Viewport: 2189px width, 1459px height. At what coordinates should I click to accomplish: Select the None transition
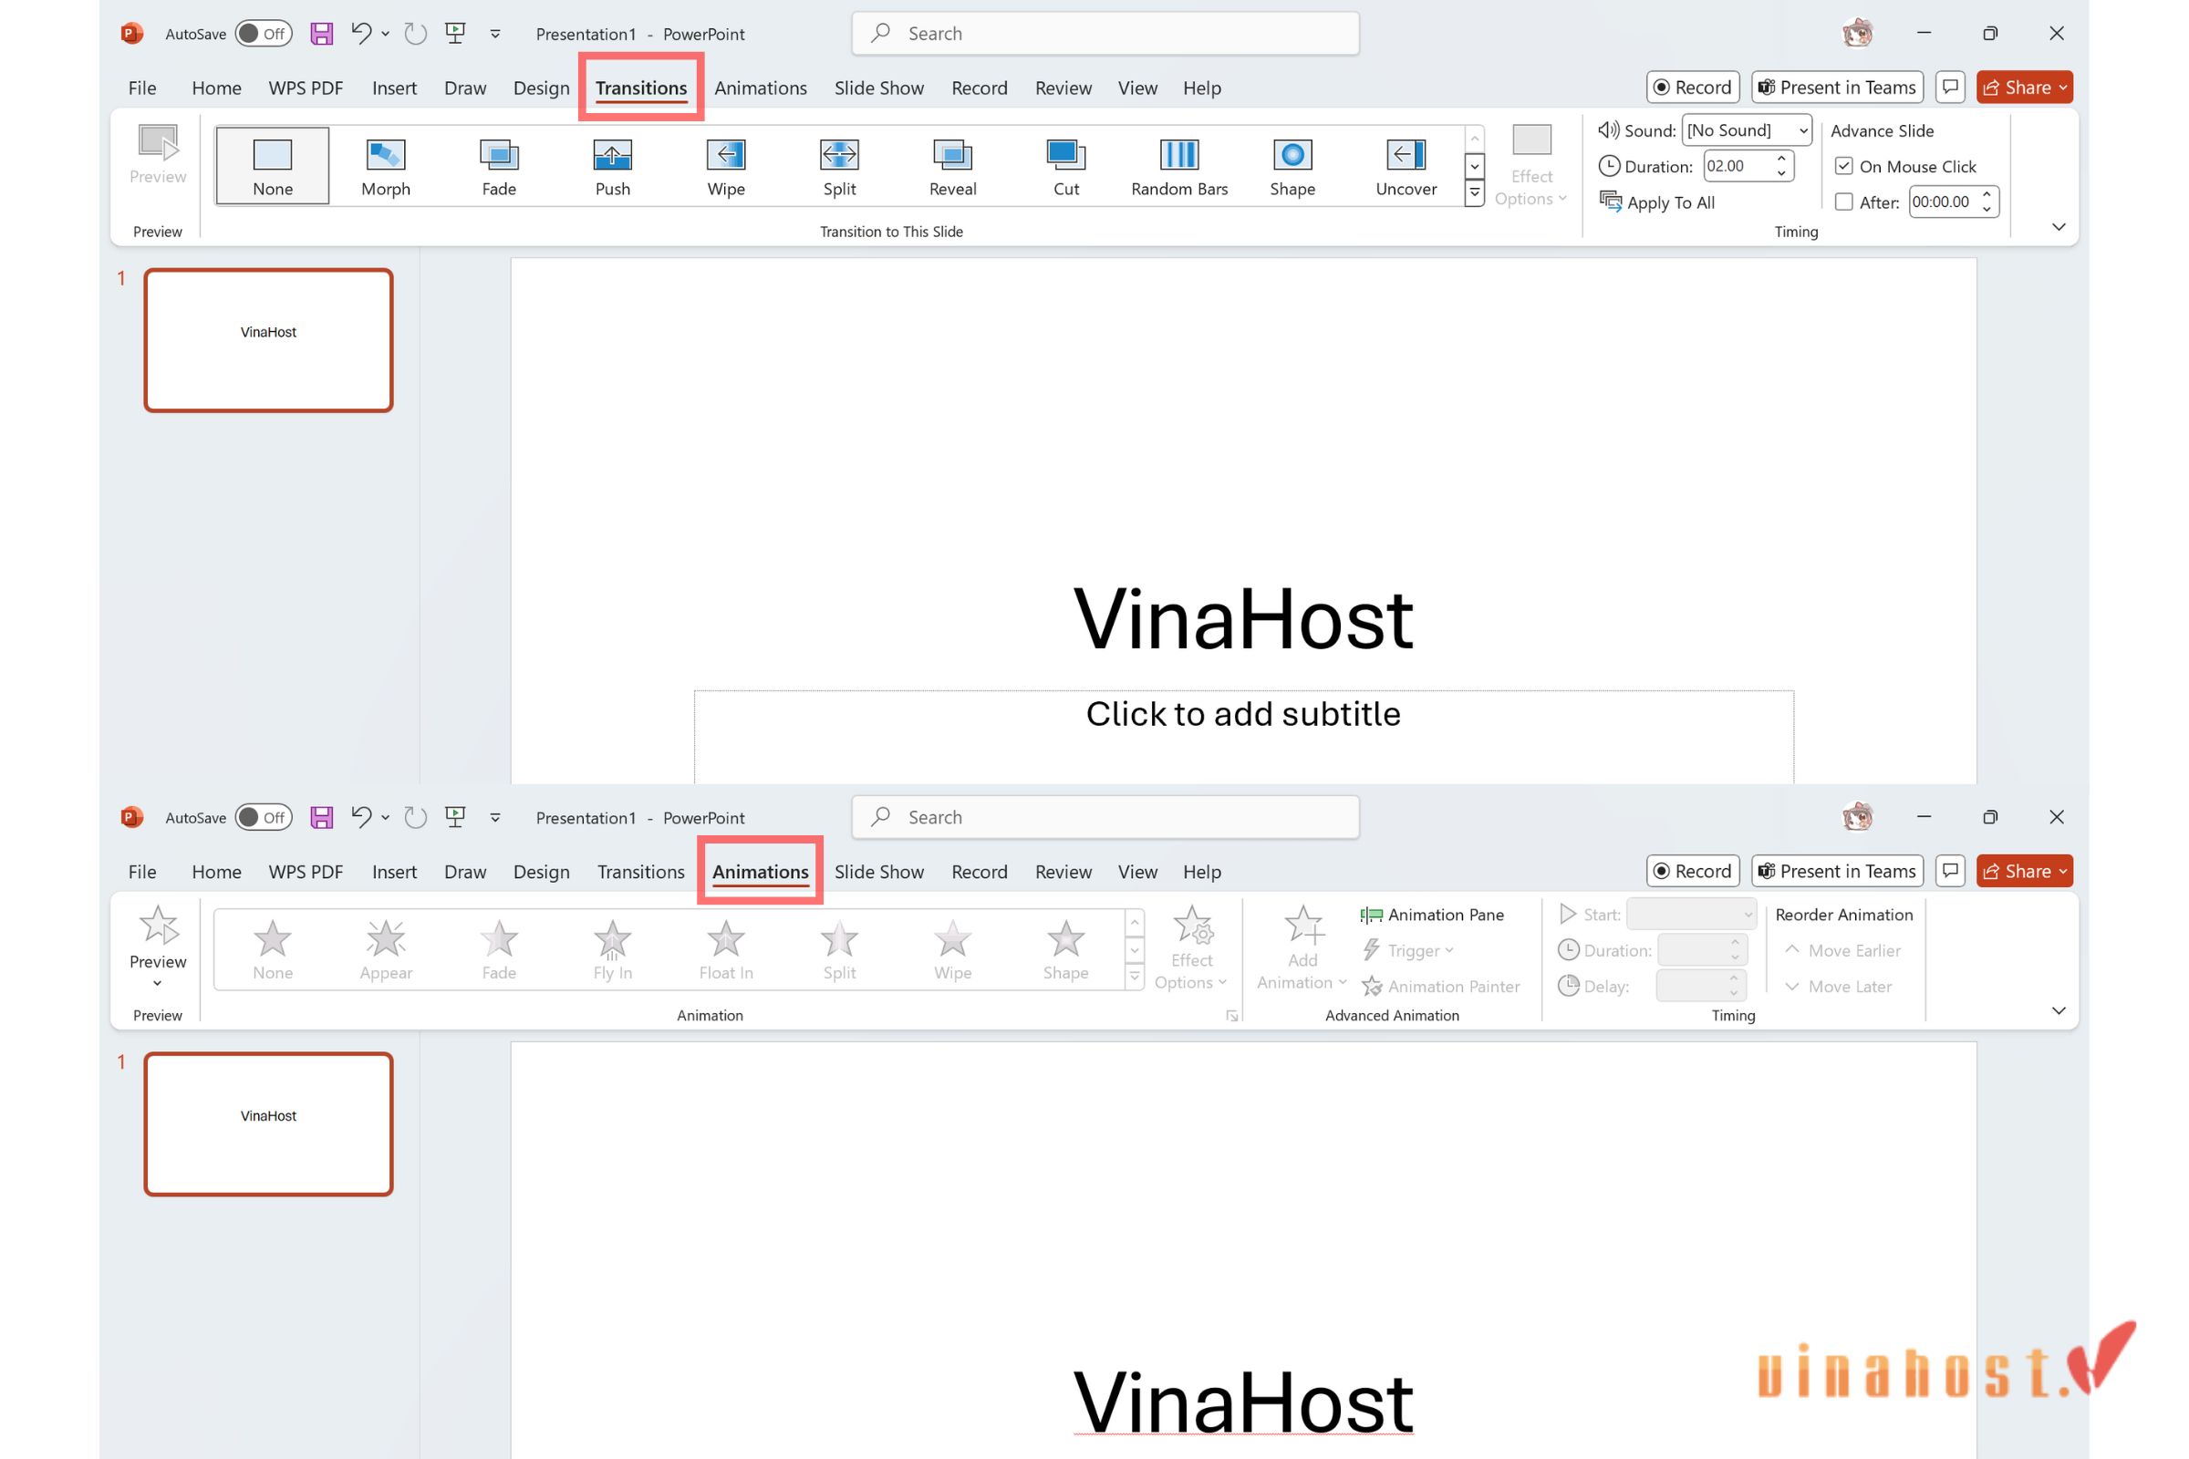273,167
